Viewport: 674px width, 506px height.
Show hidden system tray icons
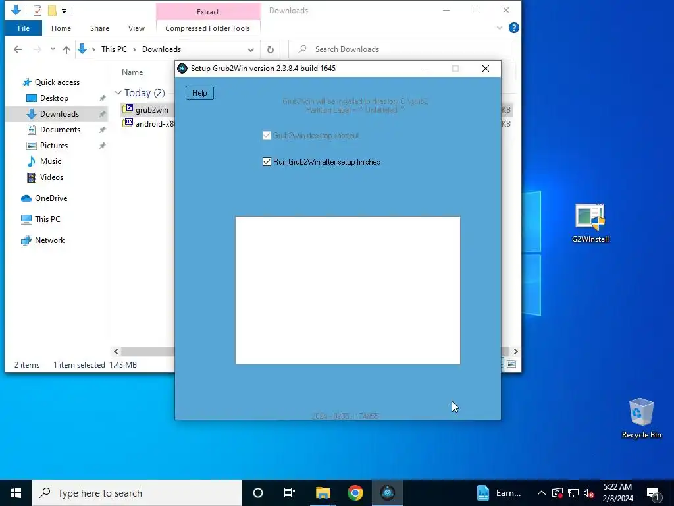542,493
